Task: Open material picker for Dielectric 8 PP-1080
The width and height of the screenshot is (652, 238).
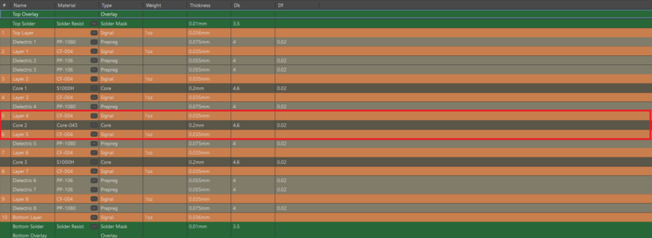Action: point(94,208)
